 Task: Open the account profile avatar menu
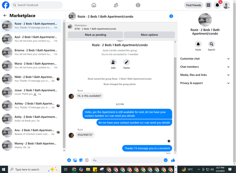(x=226, y=5)
